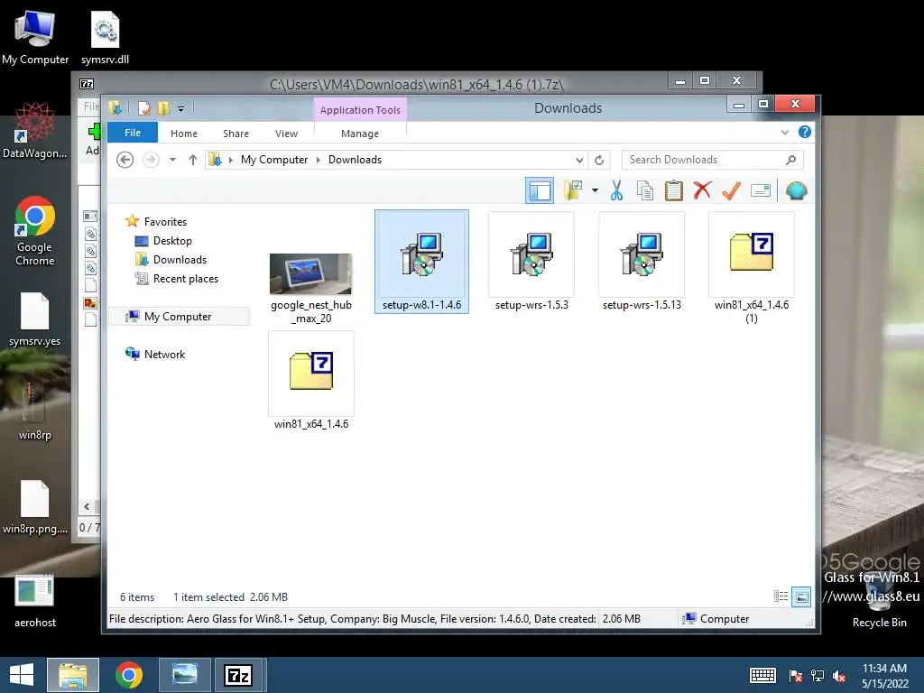Open Customize Quick Access Toolbar dropdown
Screen dimensions: 924x693
click(x=180, y=109)
